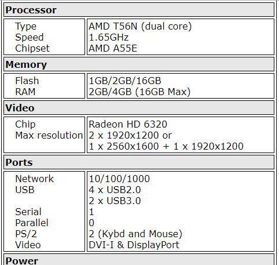
Task: Click the Processor section header
Action: (139, 10)
